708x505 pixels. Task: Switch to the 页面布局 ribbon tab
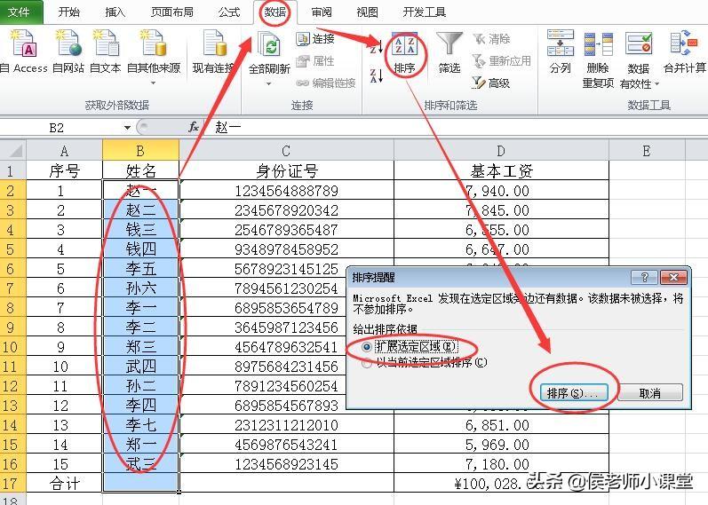[x=172, y=12]
